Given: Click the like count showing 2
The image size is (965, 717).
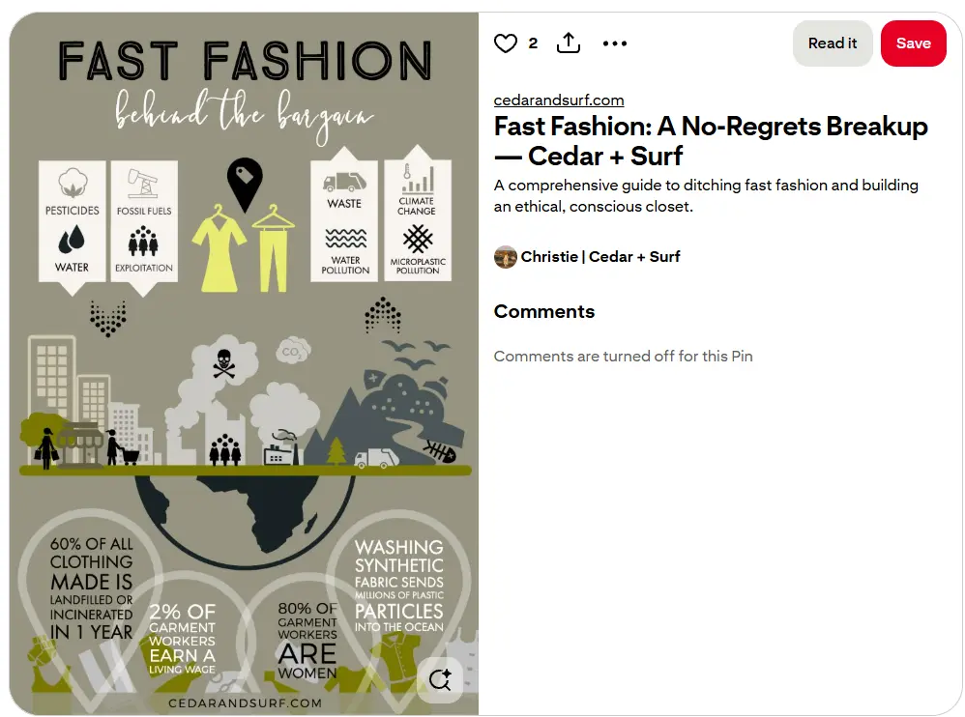Looking at the screenshot, I should point(532,43).
